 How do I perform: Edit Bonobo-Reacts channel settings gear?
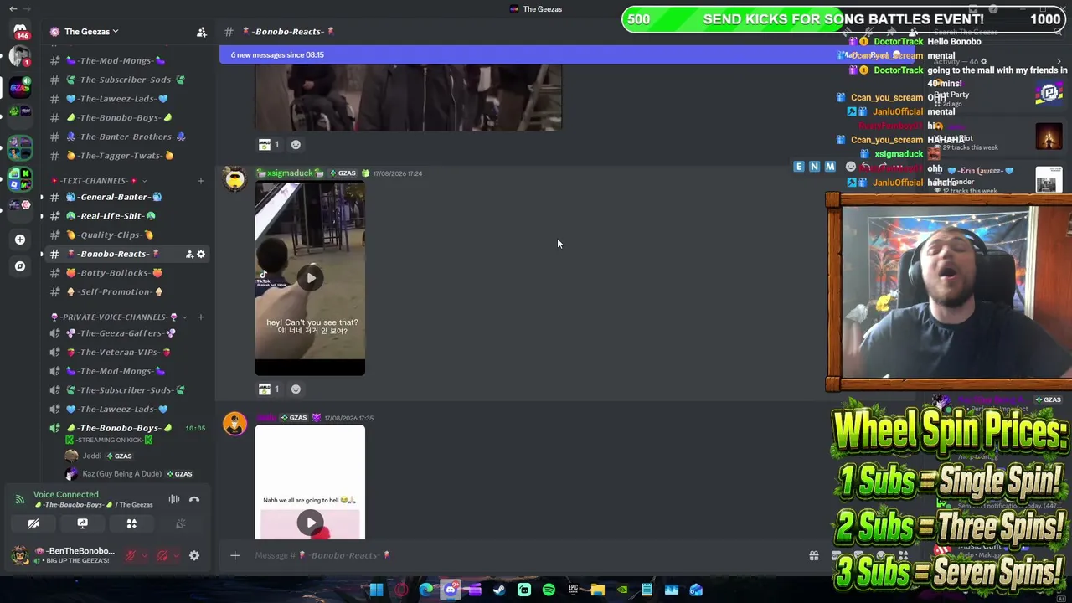pos(201,254)
